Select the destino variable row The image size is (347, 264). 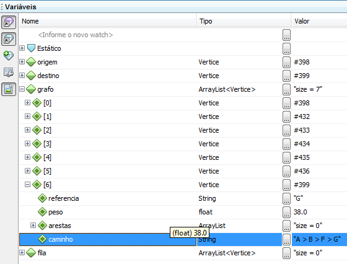[x=183, y=76]
